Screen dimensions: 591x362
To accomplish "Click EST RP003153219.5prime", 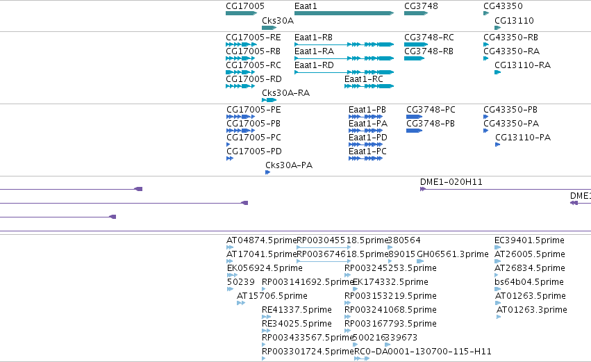I will pyautogui.click(x=390, y=296).
